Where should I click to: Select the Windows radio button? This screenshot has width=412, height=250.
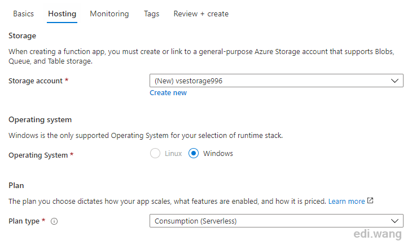[x=194, y=153]
